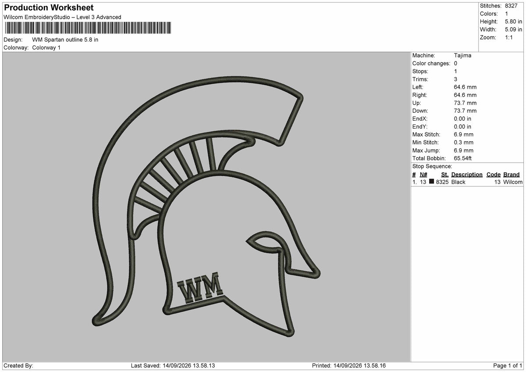The height and width of the screenshot is (372, 526).
Task: Click the Down row's 73.7 mm value
Action: 466,111
